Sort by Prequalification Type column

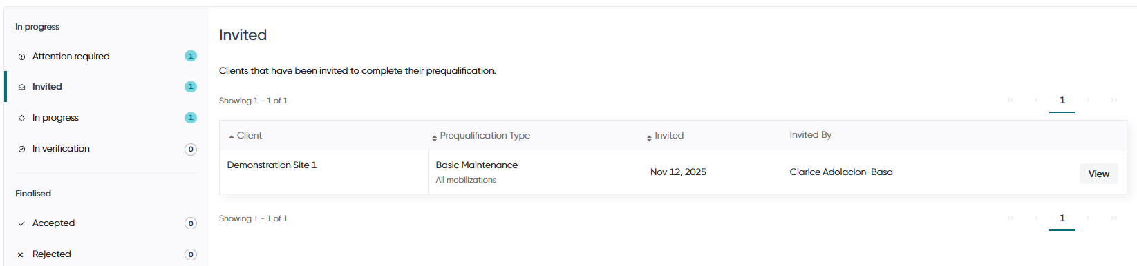[x=481, y=136]
